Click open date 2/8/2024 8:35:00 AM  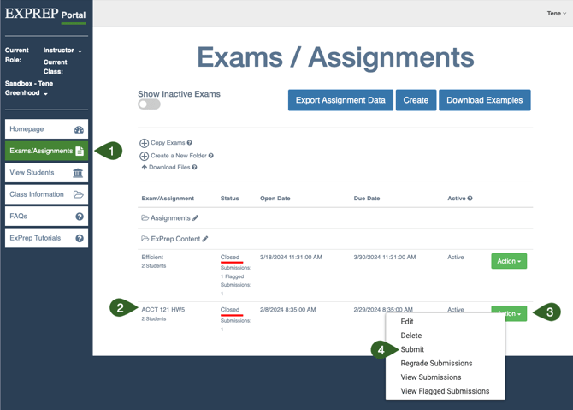288,309
